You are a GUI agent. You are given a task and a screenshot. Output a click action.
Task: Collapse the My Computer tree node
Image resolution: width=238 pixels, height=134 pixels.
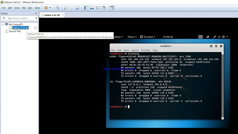click(3, 24)
